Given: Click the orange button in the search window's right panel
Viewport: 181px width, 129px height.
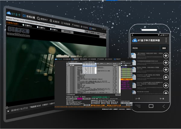Looking at the screenshot, I should (126, 79).
